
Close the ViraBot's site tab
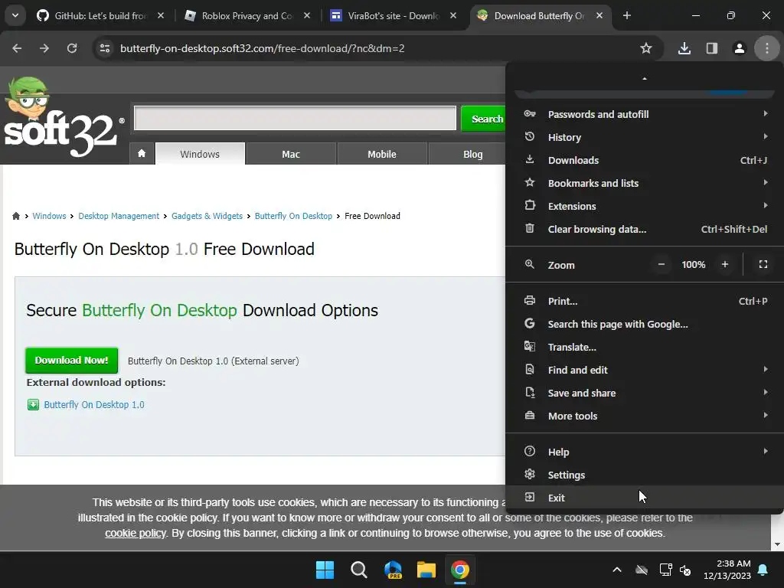pos(453,15)
